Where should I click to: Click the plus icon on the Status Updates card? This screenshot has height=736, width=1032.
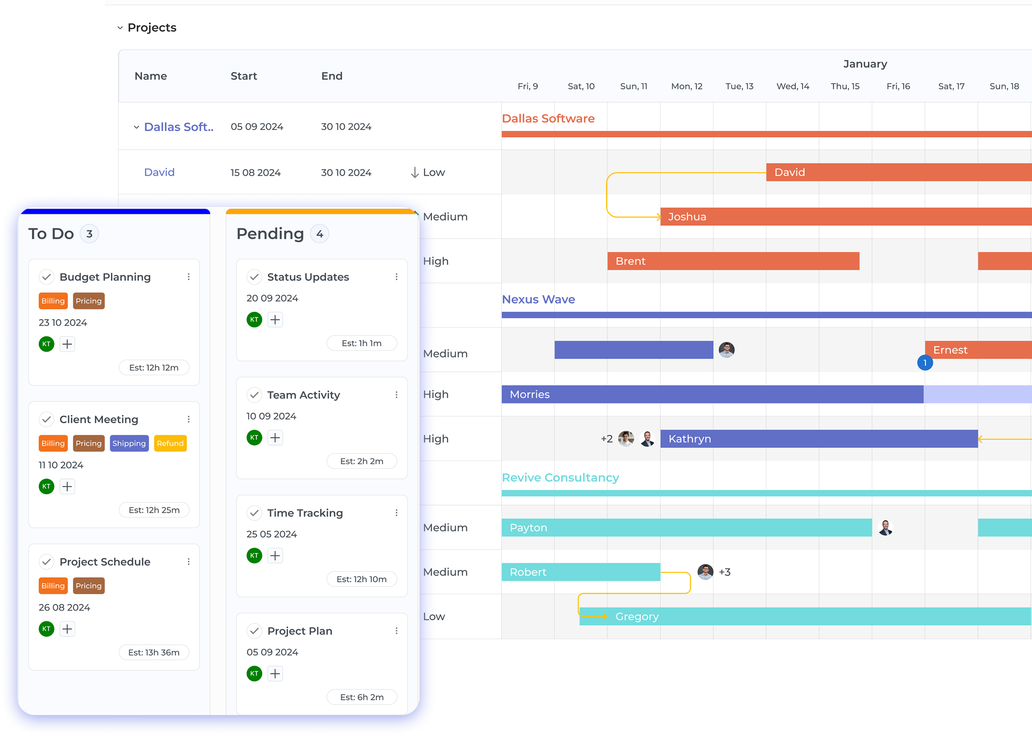click(x=275, y=320)
